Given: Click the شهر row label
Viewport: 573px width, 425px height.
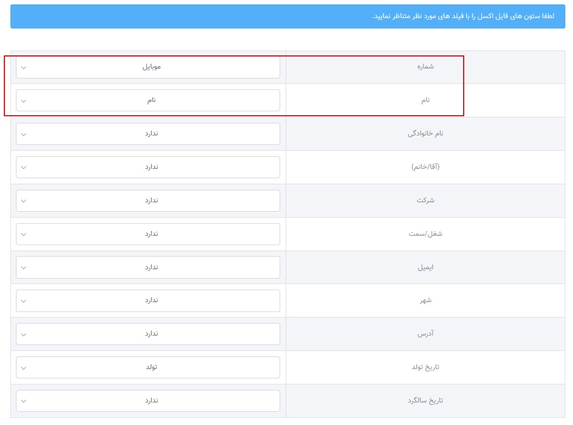Looking at the screenshot, I should point(425,301).
